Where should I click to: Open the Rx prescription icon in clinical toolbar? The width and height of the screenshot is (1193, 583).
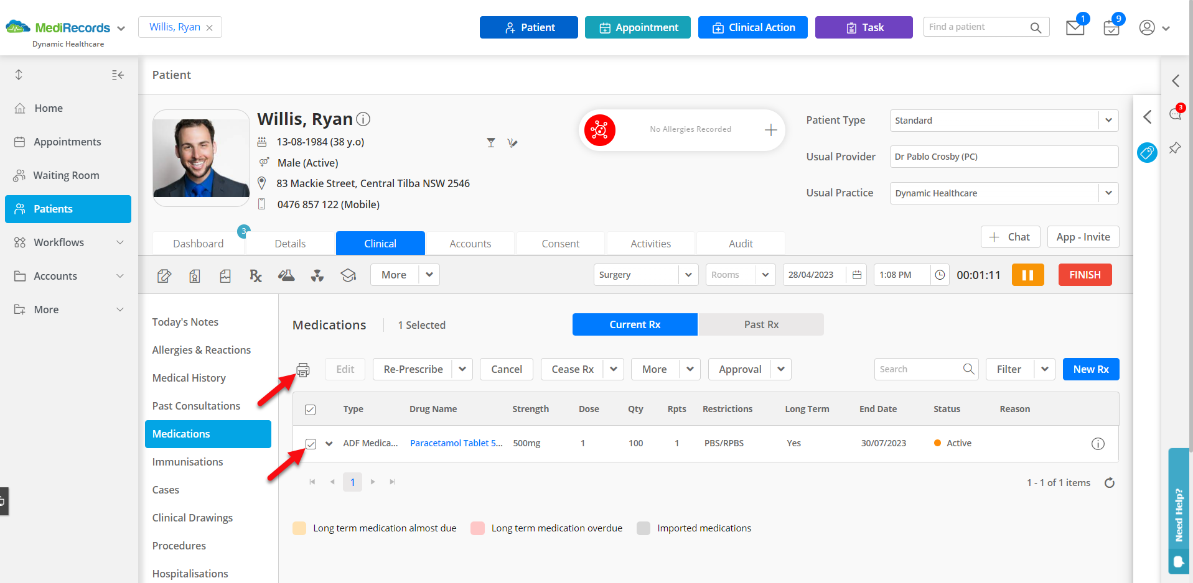click(256, 275)
